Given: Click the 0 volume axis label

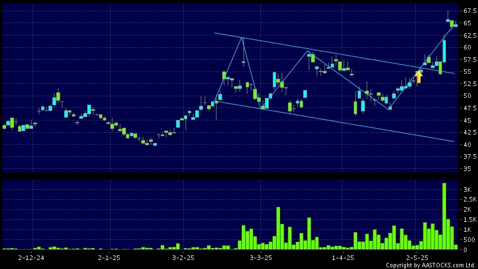Looking at the screenshot, I should pyautogui.click(x=465, y=250).
